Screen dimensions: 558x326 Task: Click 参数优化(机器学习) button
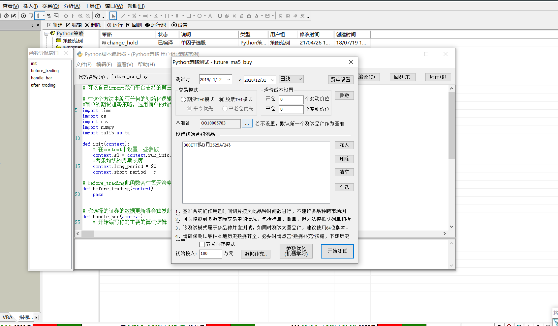[296, 251]
